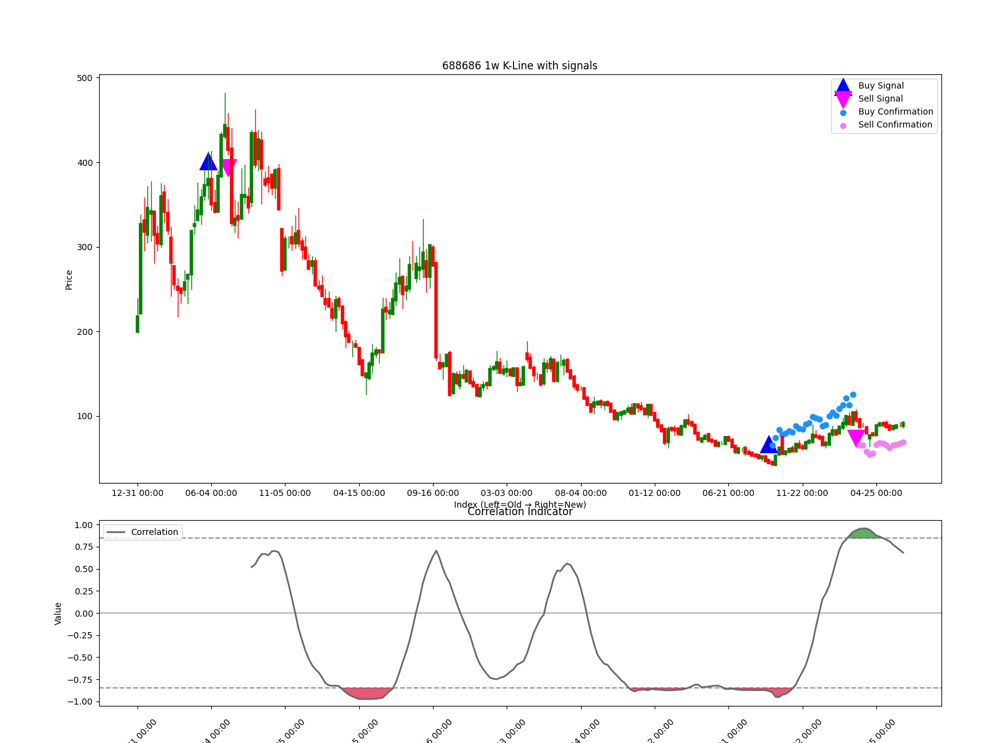Click the blue Buy Signal triangle near 06-04

pos(209,162)
